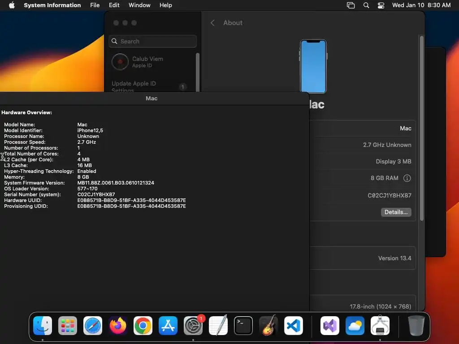
Task: Open the File menu
Action: [95, 5]
